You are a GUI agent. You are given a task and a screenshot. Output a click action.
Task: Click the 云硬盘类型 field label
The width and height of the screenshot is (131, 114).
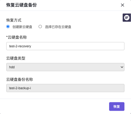pyautogui.click(x=16, y=58)
